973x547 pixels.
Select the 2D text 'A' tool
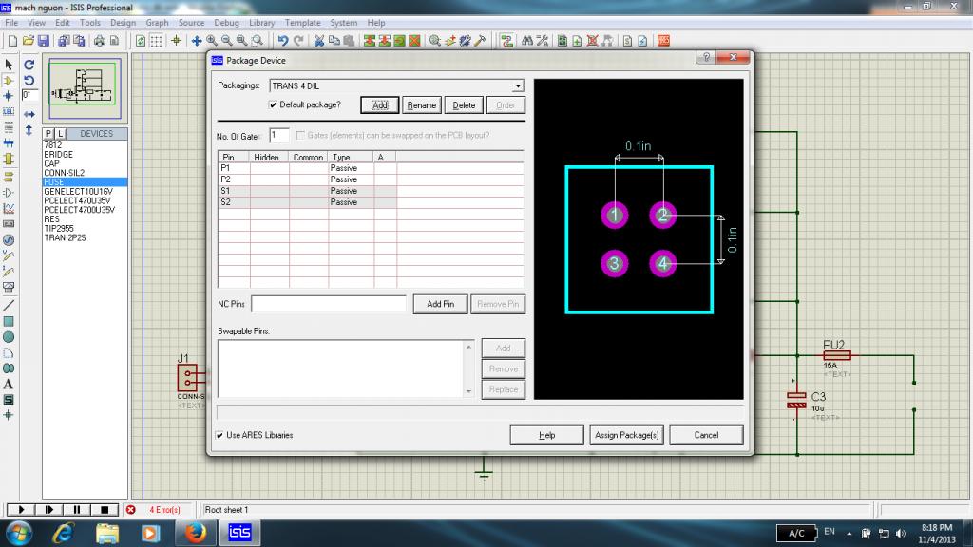[9, 384]
